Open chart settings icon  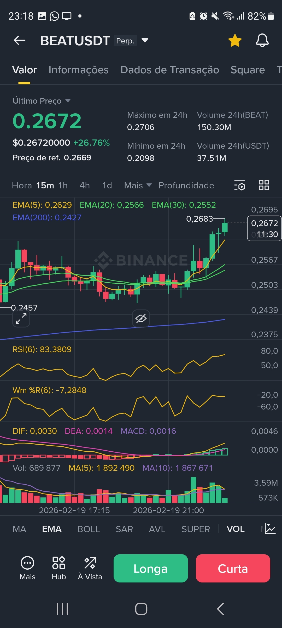coord(239,185)
